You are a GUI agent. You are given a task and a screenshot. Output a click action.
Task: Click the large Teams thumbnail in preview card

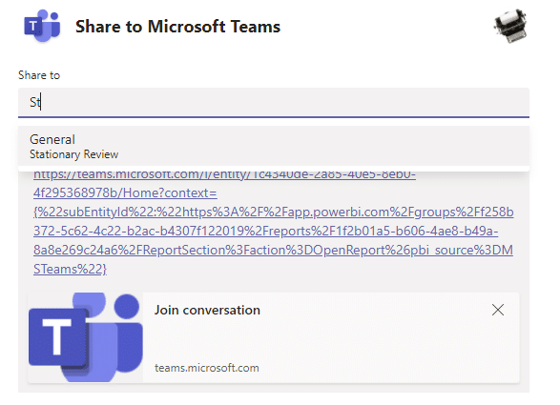point(85,337)
